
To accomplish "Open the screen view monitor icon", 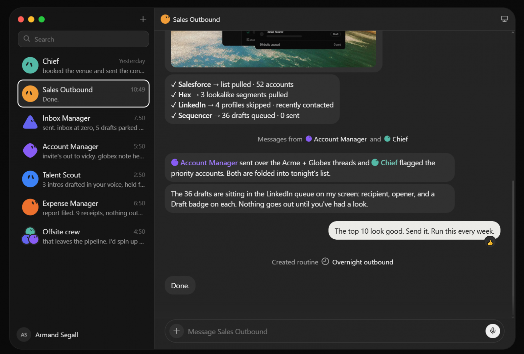I will click(x=504, y=19).
